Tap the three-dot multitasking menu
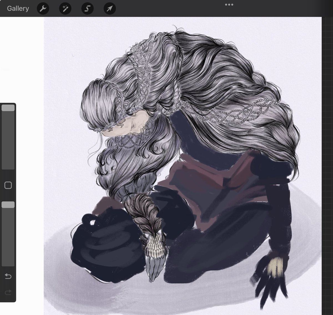Screen dimensions: 333x315 point(229,4)
